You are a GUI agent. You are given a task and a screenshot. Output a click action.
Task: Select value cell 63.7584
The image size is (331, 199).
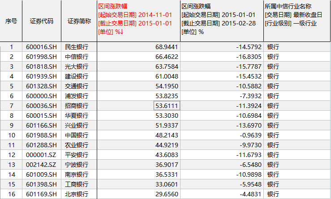pyautogui.click(x=139, y=66)
